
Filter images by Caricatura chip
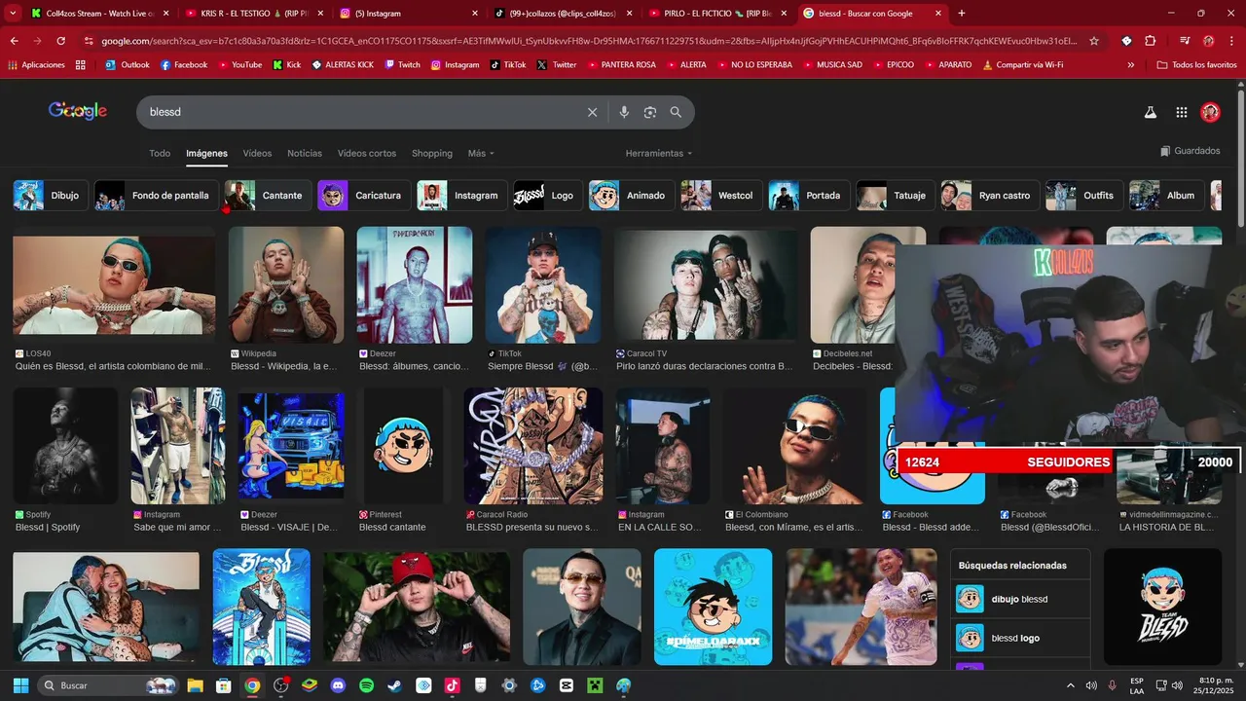(x=362, y=196)
